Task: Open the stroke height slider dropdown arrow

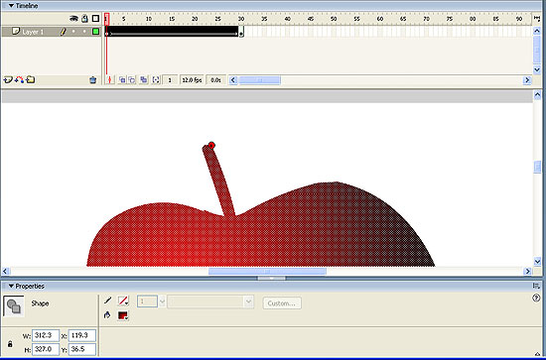Action: click(x=162, y=301)
